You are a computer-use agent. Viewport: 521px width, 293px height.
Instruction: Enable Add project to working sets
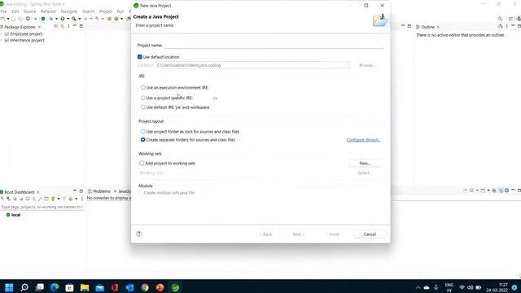tap(142, 163)
